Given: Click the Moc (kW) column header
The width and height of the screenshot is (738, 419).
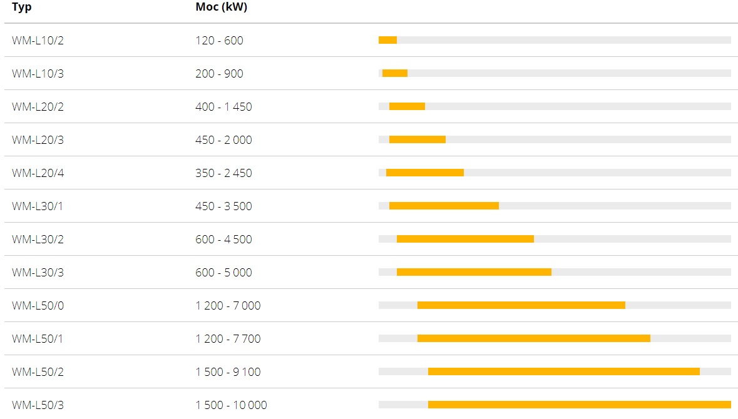Looking at the screenshot, I should [x=221, y=7].
